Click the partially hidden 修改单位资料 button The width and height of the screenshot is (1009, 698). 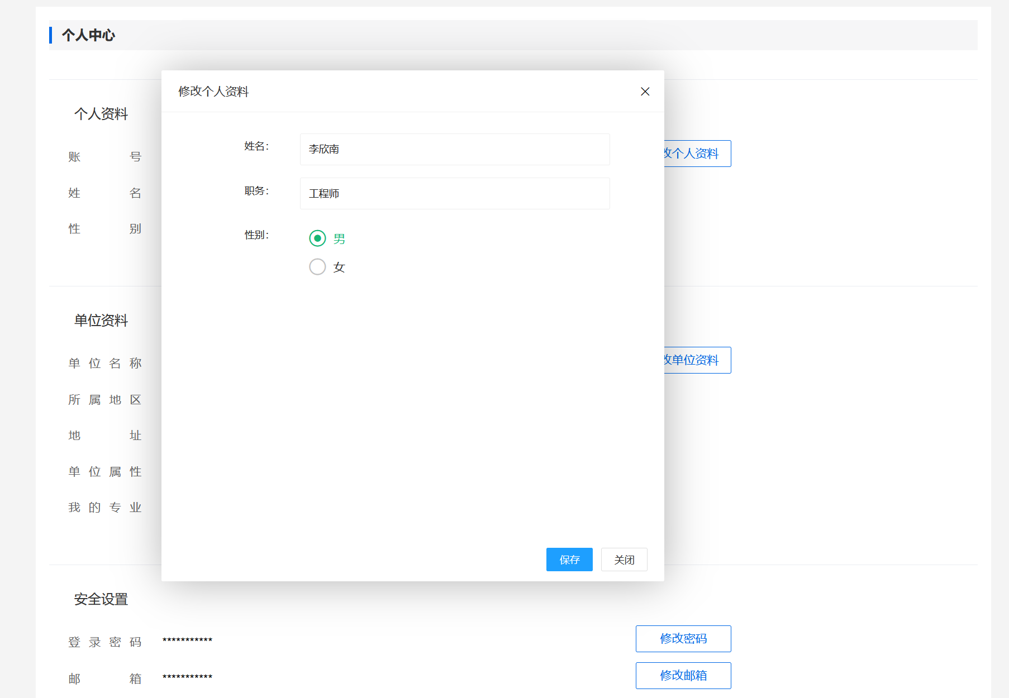(x=697, y=360)
